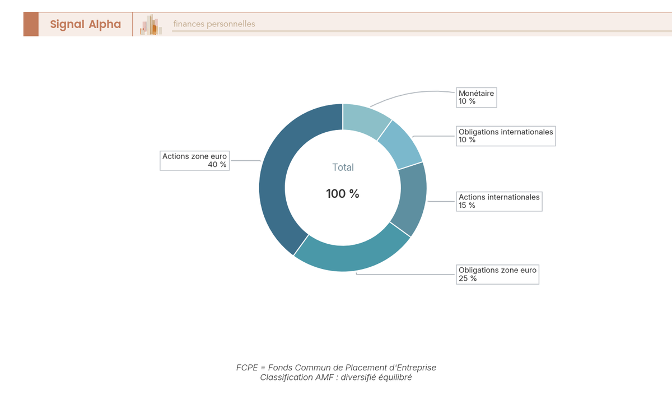Select the Actions internationales 15 % label
The height and width of the screenshot is (404, 672).
(499, 201)
